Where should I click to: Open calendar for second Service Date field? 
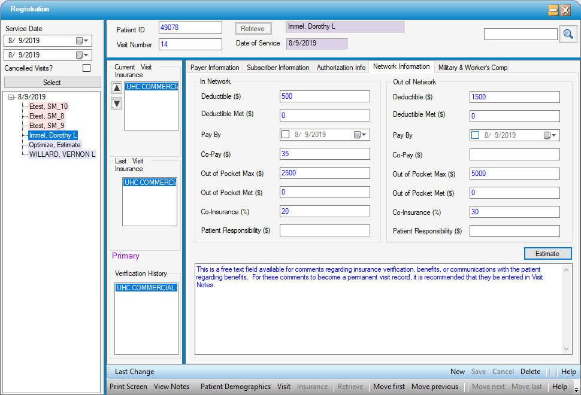click(83, 55)
